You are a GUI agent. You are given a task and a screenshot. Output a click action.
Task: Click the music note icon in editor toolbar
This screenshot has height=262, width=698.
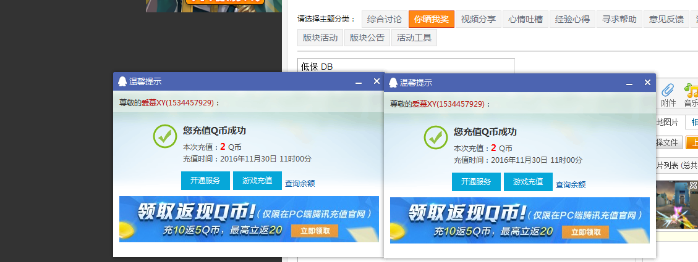(x=692, y=91)
